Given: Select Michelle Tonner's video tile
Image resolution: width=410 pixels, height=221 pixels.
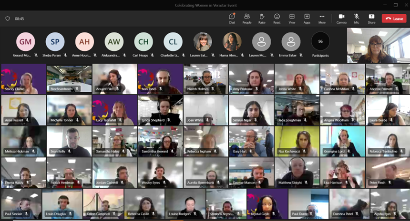Looking at the screenshot, I should pyautogui.click(x=69, y=110).
